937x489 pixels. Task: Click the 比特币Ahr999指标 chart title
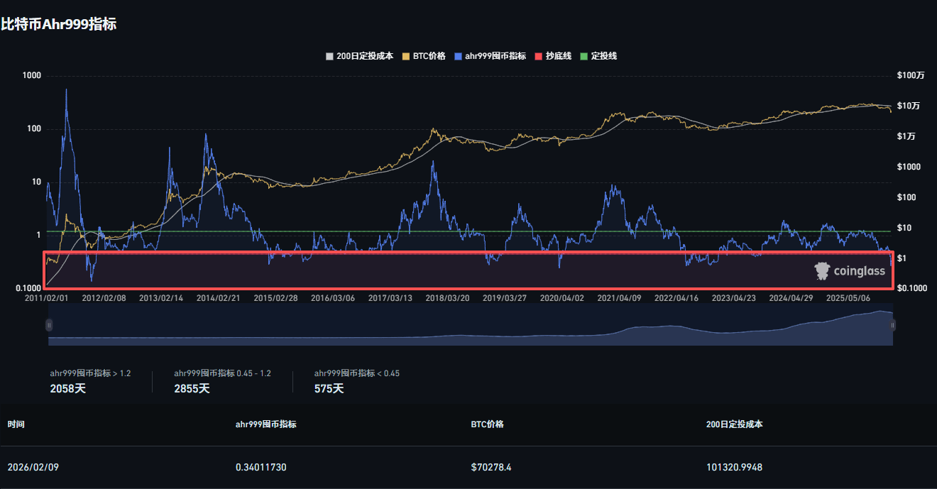pos(58,24)
